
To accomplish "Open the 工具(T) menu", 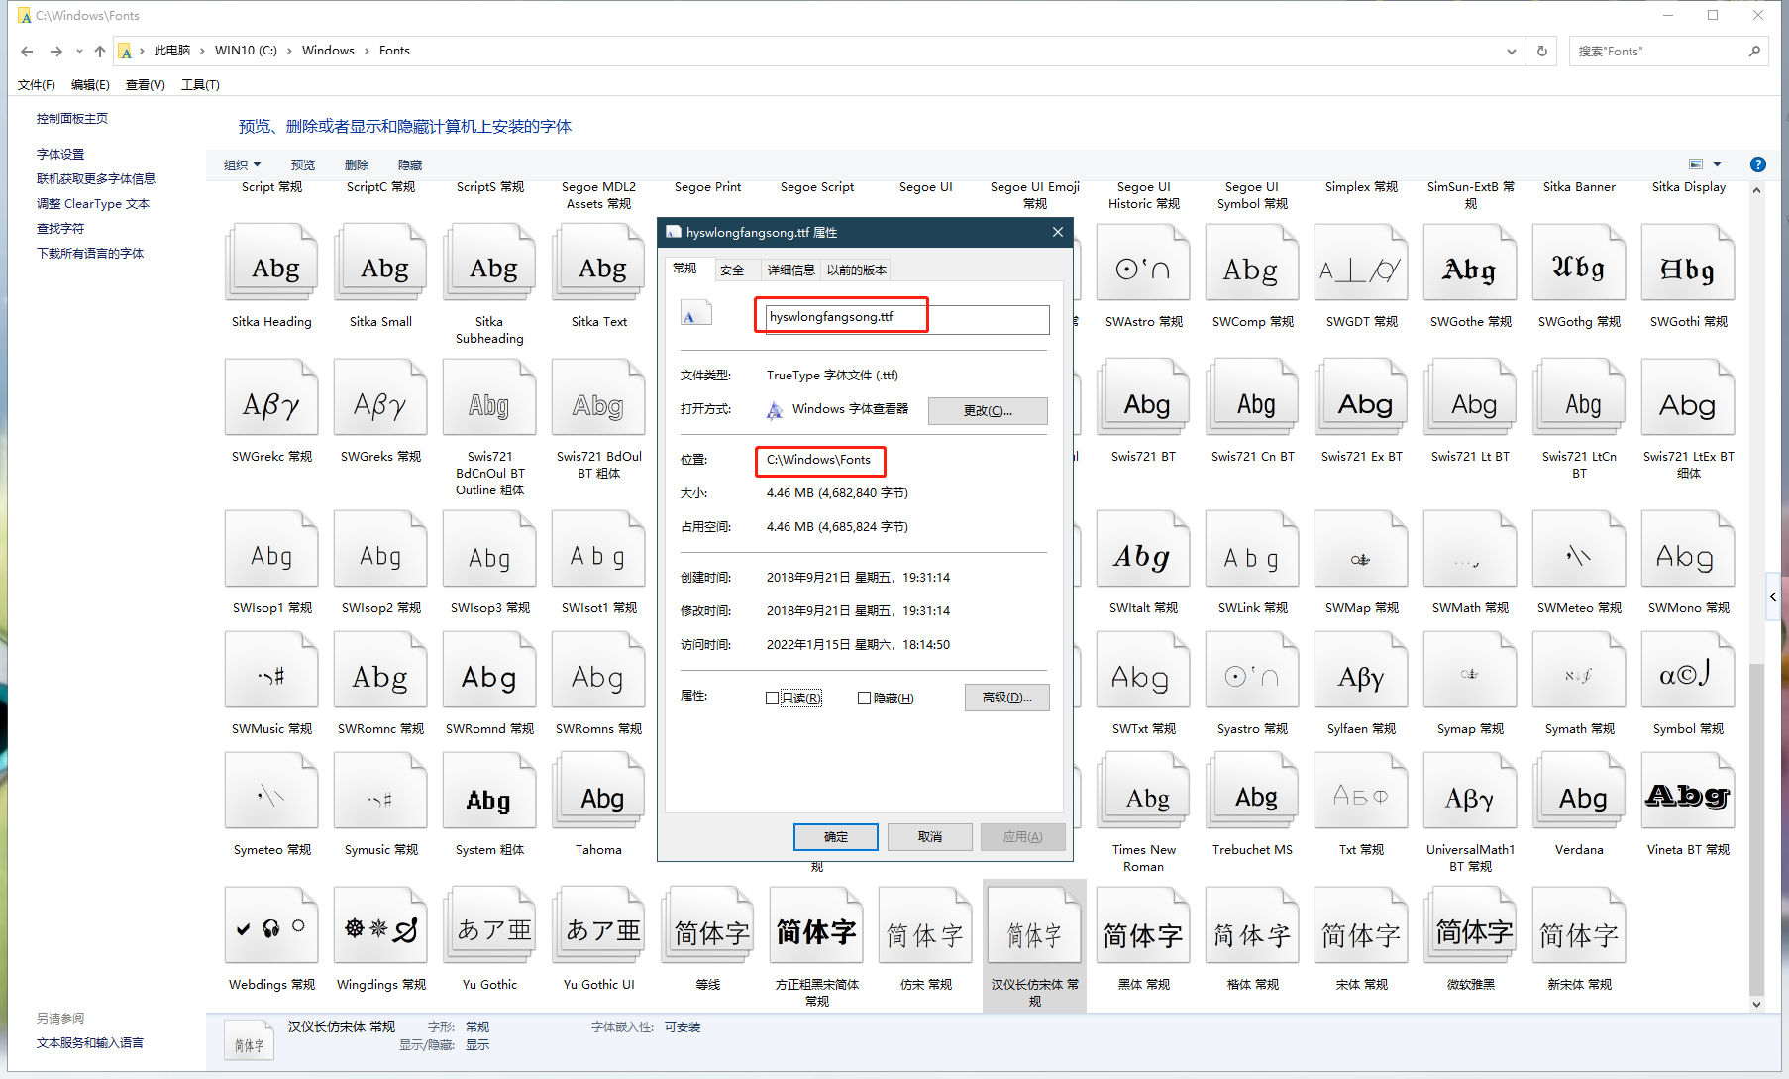I will [200, 84].
